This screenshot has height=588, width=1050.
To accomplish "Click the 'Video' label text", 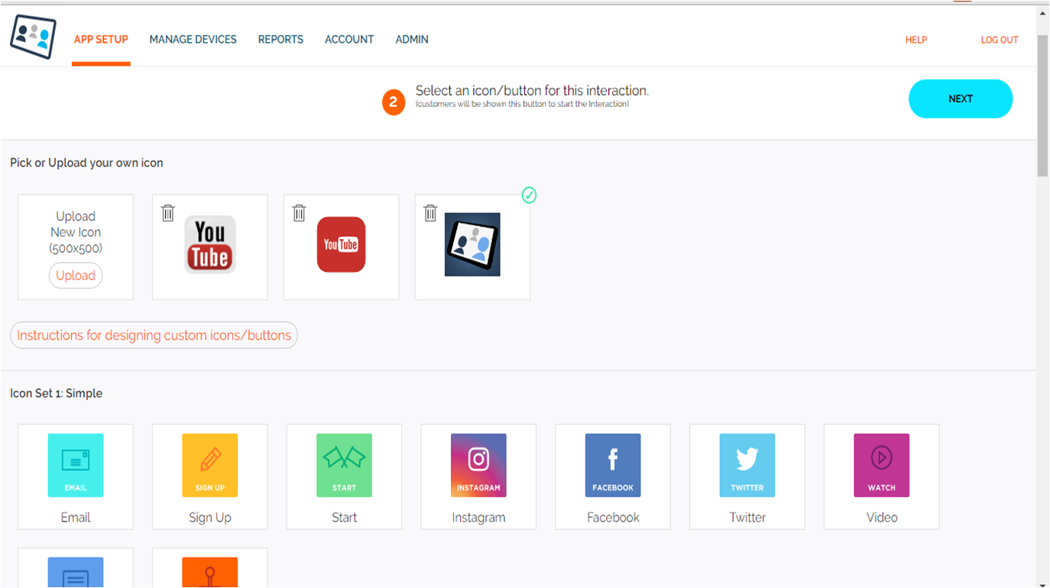I will [x=882, y=518].
